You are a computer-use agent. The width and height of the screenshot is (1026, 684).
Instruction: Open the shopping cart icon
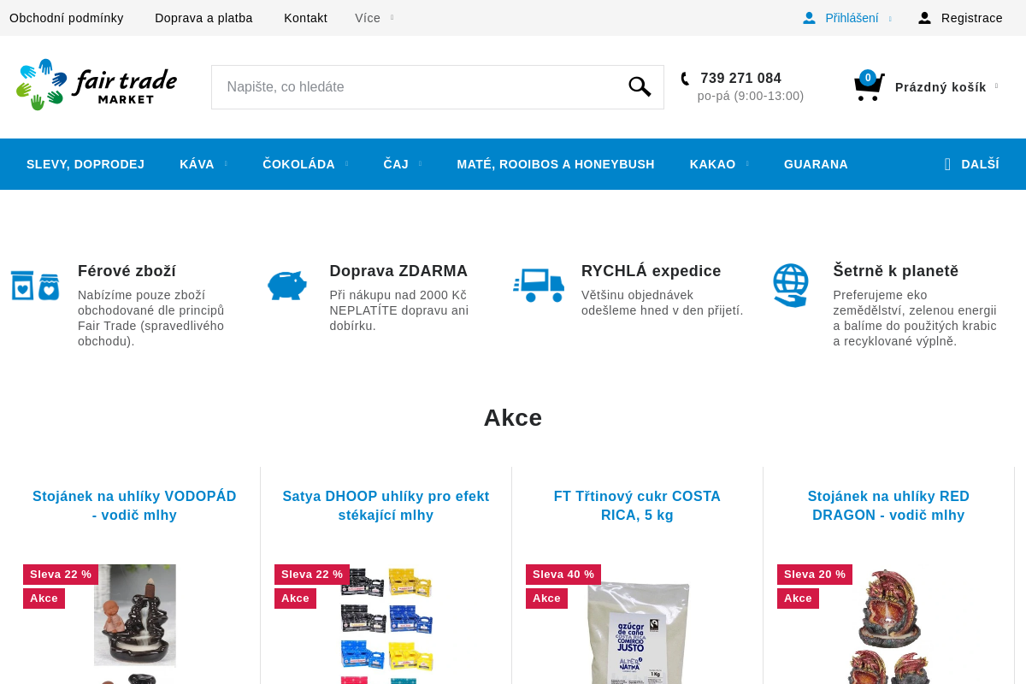tap(869, 86)
